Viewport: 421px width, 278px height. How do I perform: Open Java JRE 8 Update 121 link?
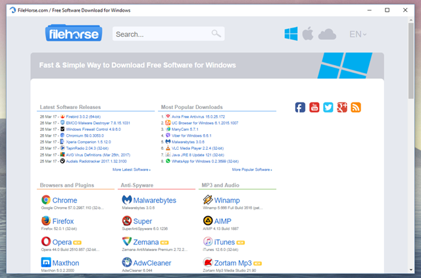[x=198, y=155]
